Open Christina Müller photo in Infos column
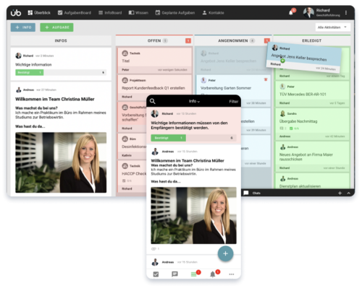 [x=61, y=162]
